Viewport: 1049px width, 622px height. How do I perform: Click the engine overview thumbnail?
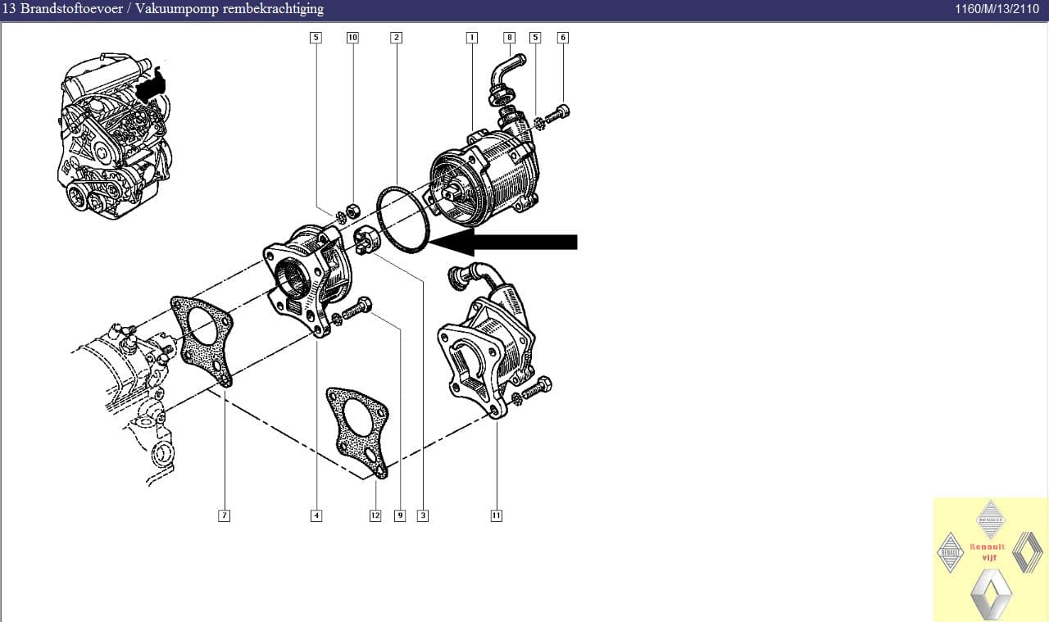tap(115, 131)
